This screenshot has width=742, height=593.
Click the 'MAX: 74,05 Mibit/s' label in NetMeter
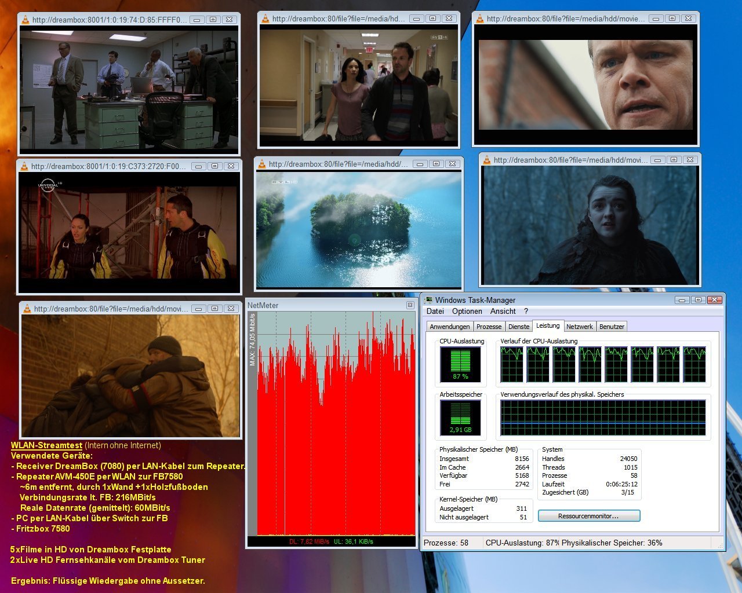pos(252,339)
